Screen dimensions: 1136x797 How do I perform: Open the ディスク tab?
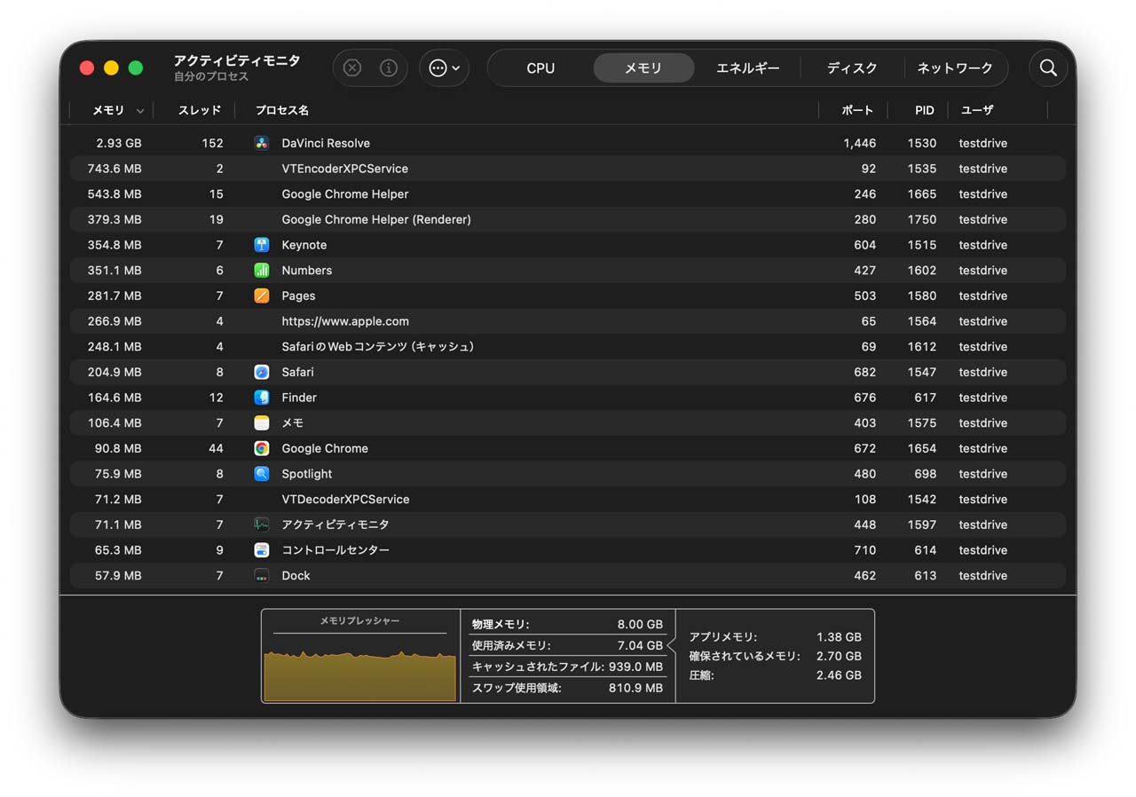[852, 68]
